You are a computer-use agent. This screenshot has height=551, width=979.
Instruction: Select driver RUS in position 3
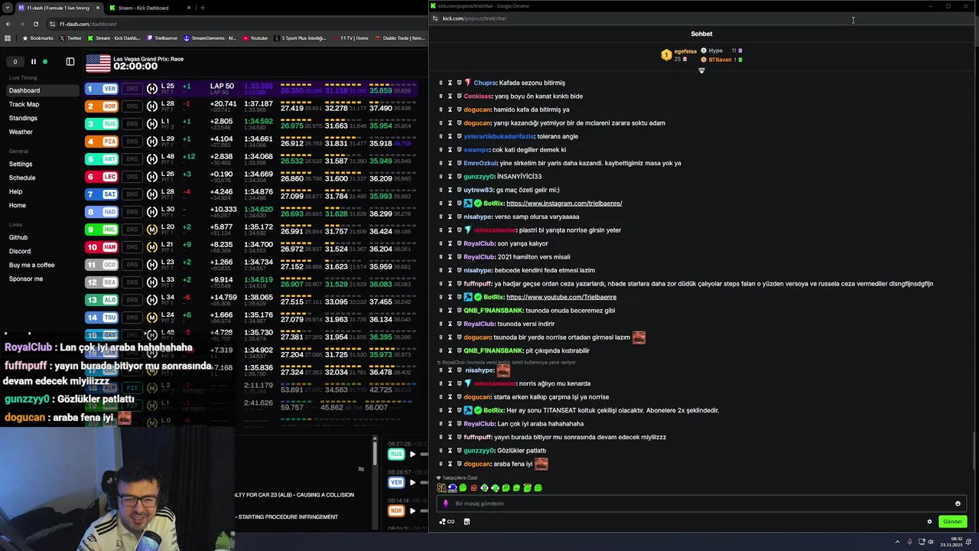coord(102,124)
